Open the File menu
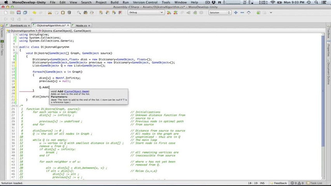The image size is (331, 186). [53, 2]
